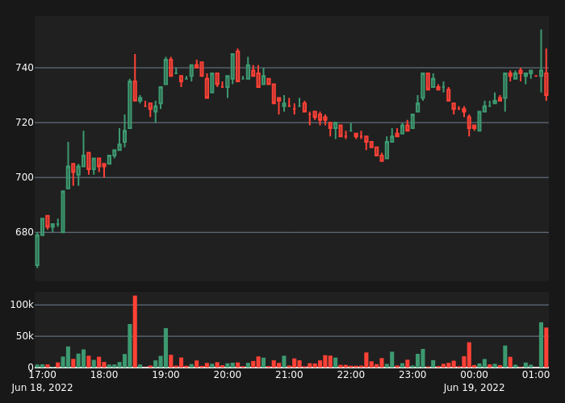Viewport: 565px width, 403px height.
Task: Select the green volume bar at 19:00
Action: (165, 347)
